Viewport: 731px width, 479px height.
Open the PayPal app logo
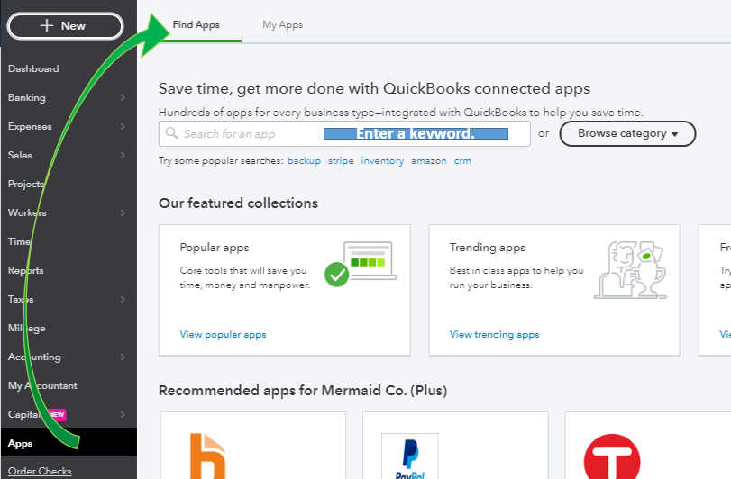[409, 457]
